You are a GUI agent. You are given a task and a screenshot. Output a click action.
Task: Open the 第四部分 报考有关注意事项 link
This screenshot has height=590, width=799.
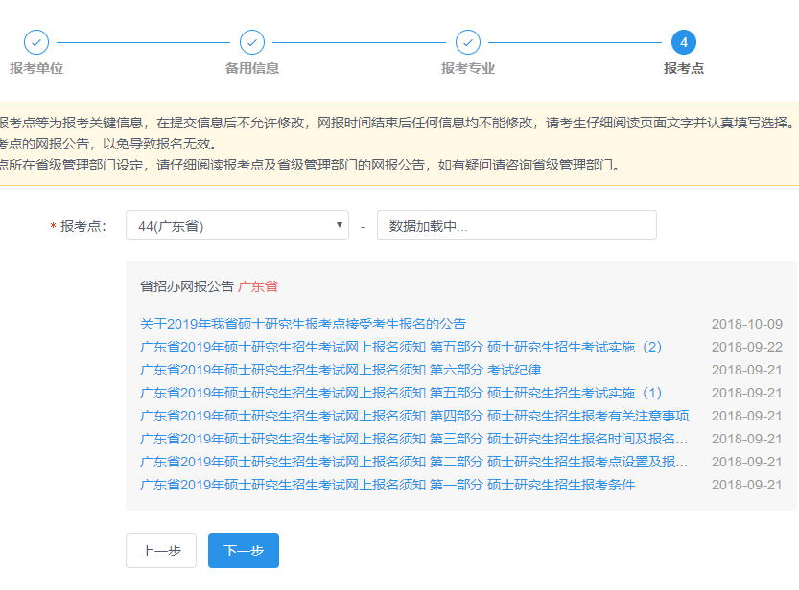414,416
